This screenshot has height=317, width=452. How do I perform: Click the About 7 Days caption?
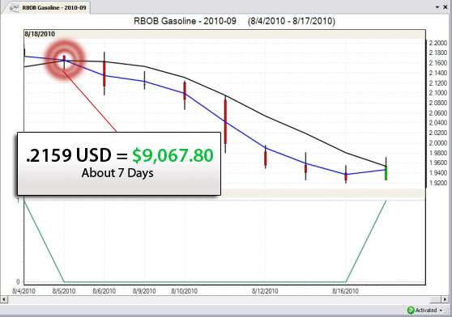(x=117, y=173)
